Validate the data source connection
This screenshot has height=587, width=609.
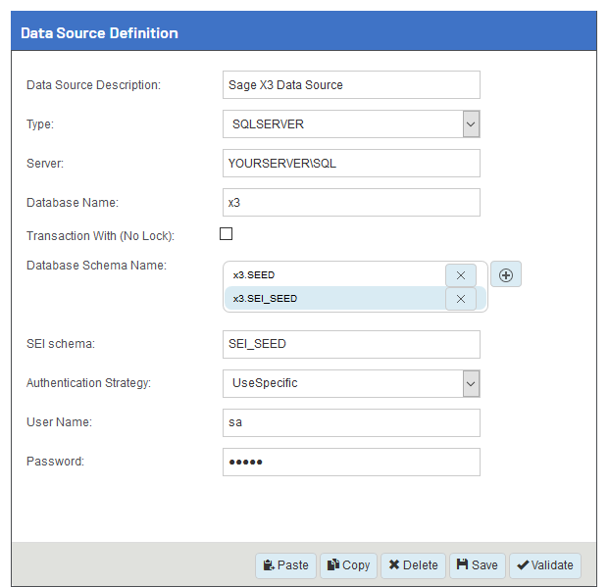(544, 565)
